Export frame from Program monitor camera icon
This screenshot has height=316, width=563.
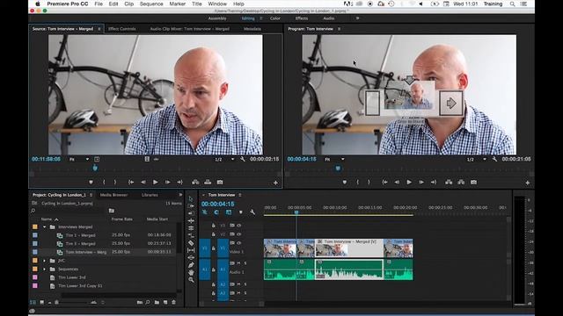(x=473, y=182)
